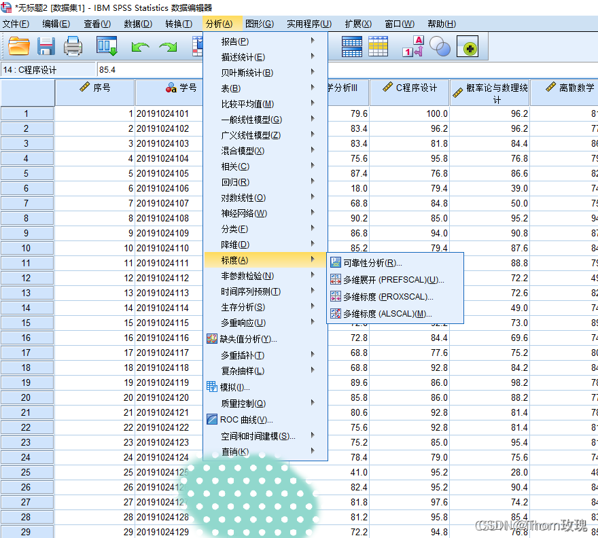This screenshot has width=598, height=538.
Task: Open 数据 menu
Action: click(138, 24)
